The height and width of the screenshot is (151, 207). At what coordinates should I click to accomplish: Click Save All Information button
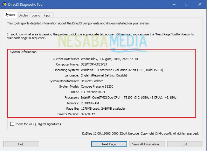point(147,144)
